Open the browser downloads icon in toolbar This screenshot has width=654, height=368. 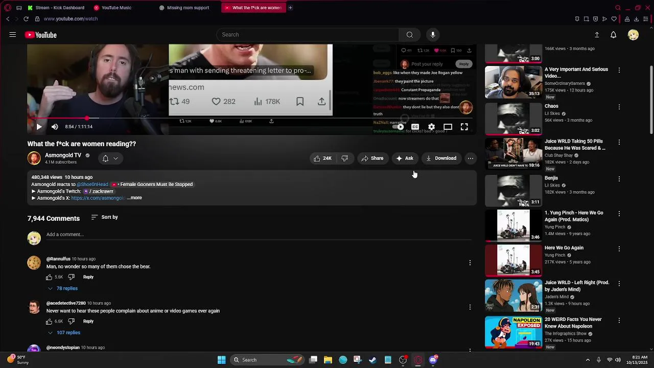click(636, 19)
